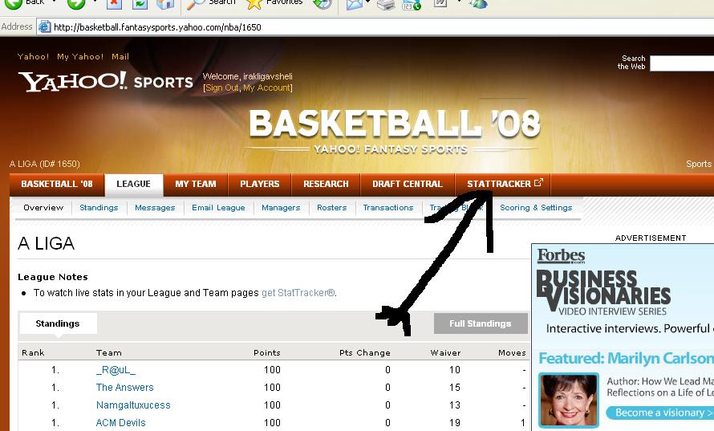Viewport: 714px width, 431px height.
Task: Click the Forbes logo in advertisement
Action: click(561, 256)
